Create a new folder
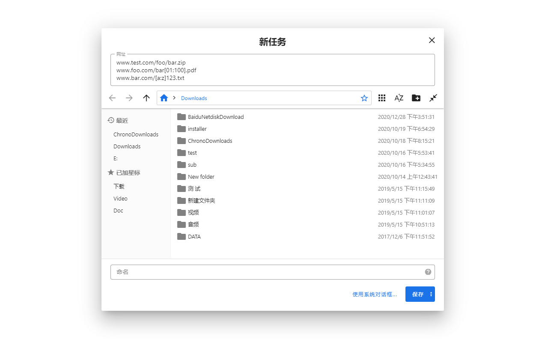The width and height of the screenshot is (548, 342). 416,98
